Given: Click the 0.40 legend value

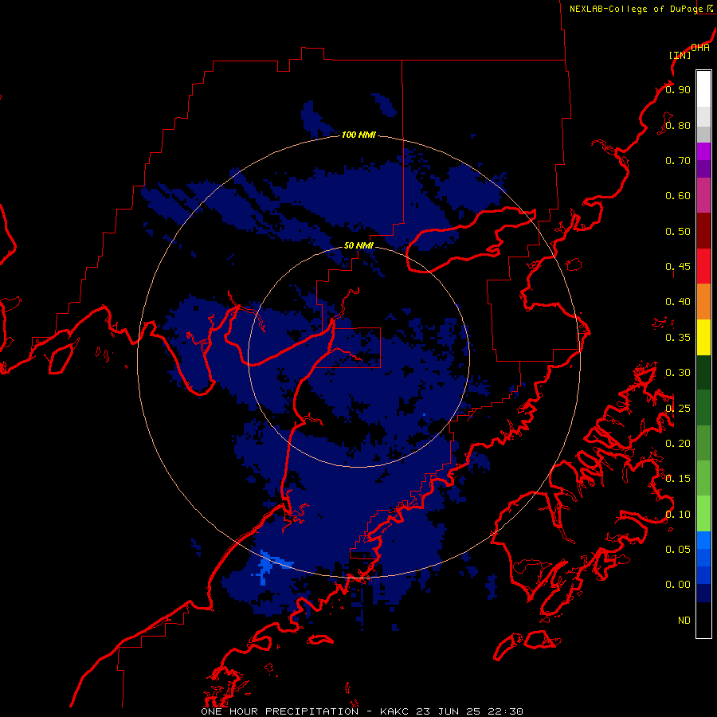Looking at the screenshot, I should point(678,302).
